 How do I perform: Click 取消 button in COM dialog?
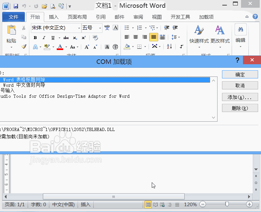(x=240, y=86)
